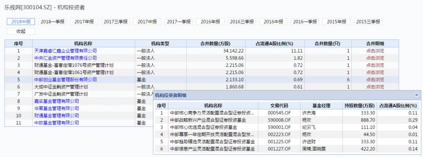Viewport: 423px width, 157px height.
Task: Open 嘉实基金管理有限公司 link
Action: (57, 101)
